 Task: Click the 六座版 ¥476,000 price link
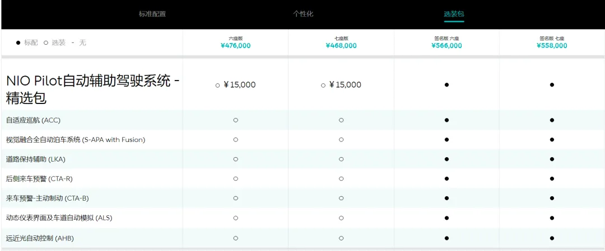(x=235, y=46)
